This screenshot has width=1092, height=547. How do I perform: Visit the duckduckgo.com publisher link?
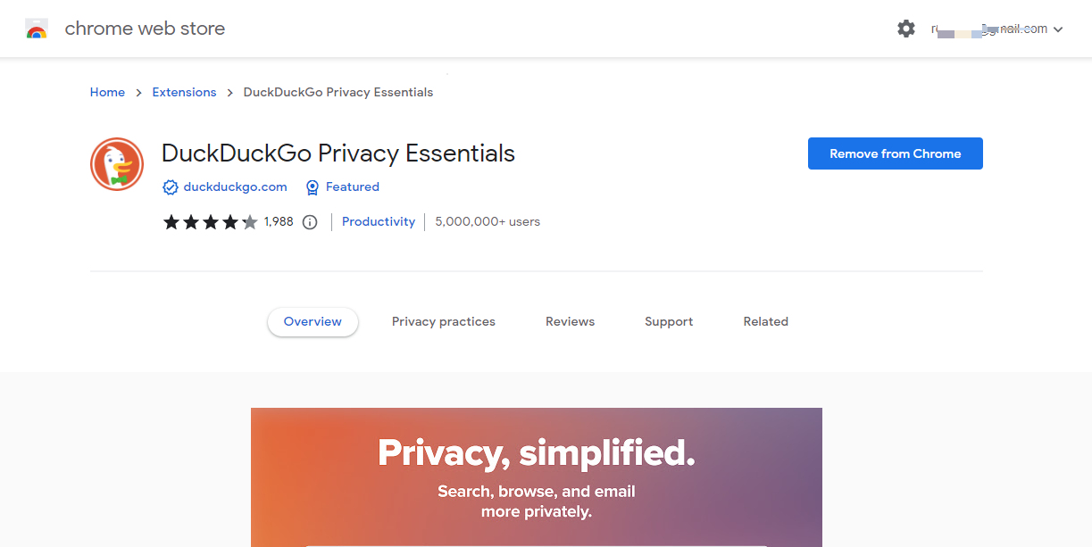coord(235,186)
